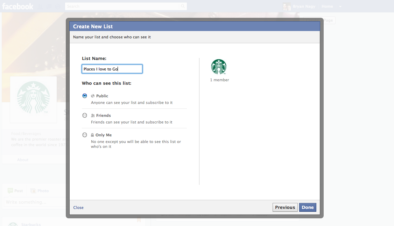
Task: Open the About section link
Action: [x=23, y=160]
